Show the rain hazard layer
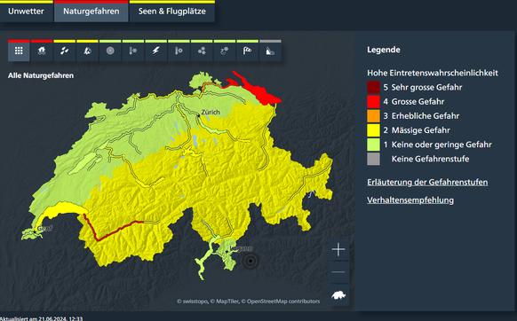 point(65,51)
